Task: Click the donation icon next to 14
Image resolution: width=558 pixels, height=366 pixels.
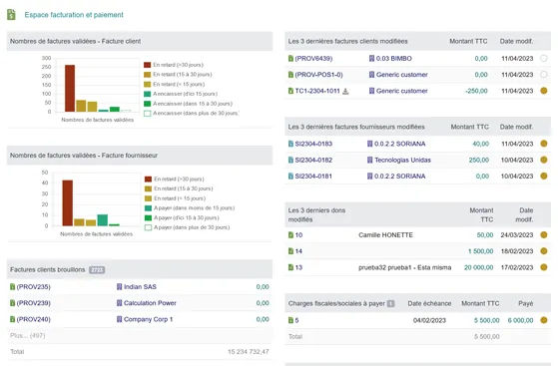Action: click(290, 251)
